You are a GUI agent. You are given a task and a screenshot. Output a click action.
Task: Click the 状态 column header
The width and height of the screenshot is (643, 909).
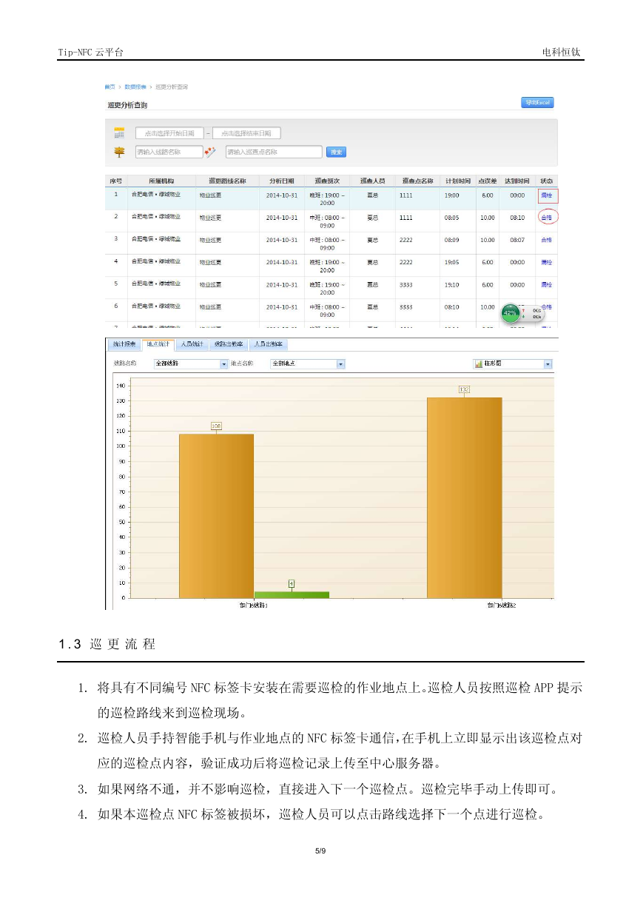pyautogui.click(x=547, y=181)
